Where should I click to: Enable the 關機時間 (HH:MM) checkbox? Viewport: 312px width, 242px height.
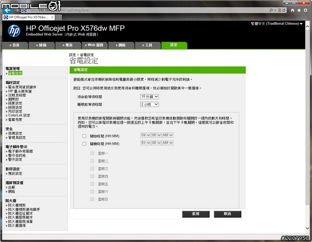[84, 143]
